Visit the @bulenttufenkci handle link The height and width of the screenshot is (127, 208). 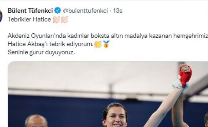coord(85,11)
